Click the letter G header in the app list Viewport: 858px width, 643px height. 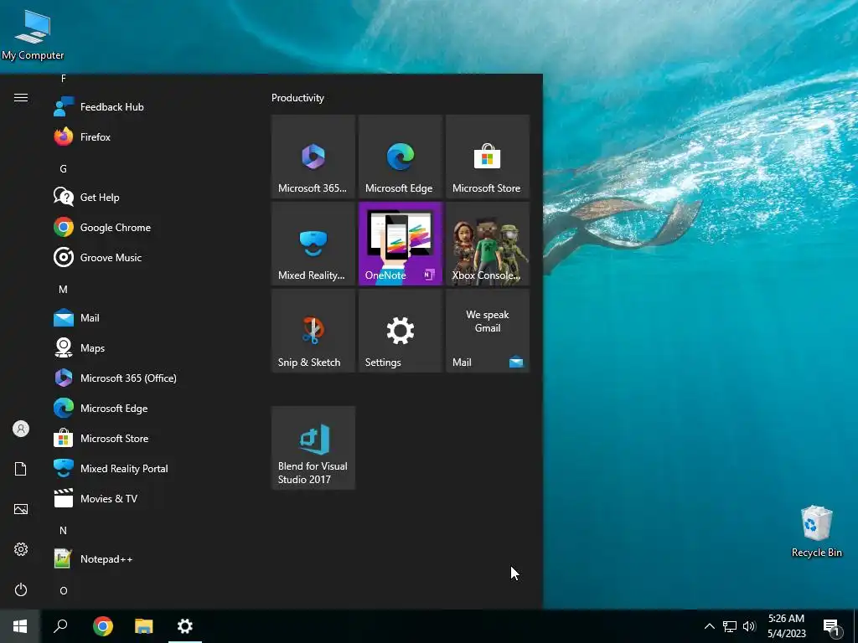pos(64,169)
